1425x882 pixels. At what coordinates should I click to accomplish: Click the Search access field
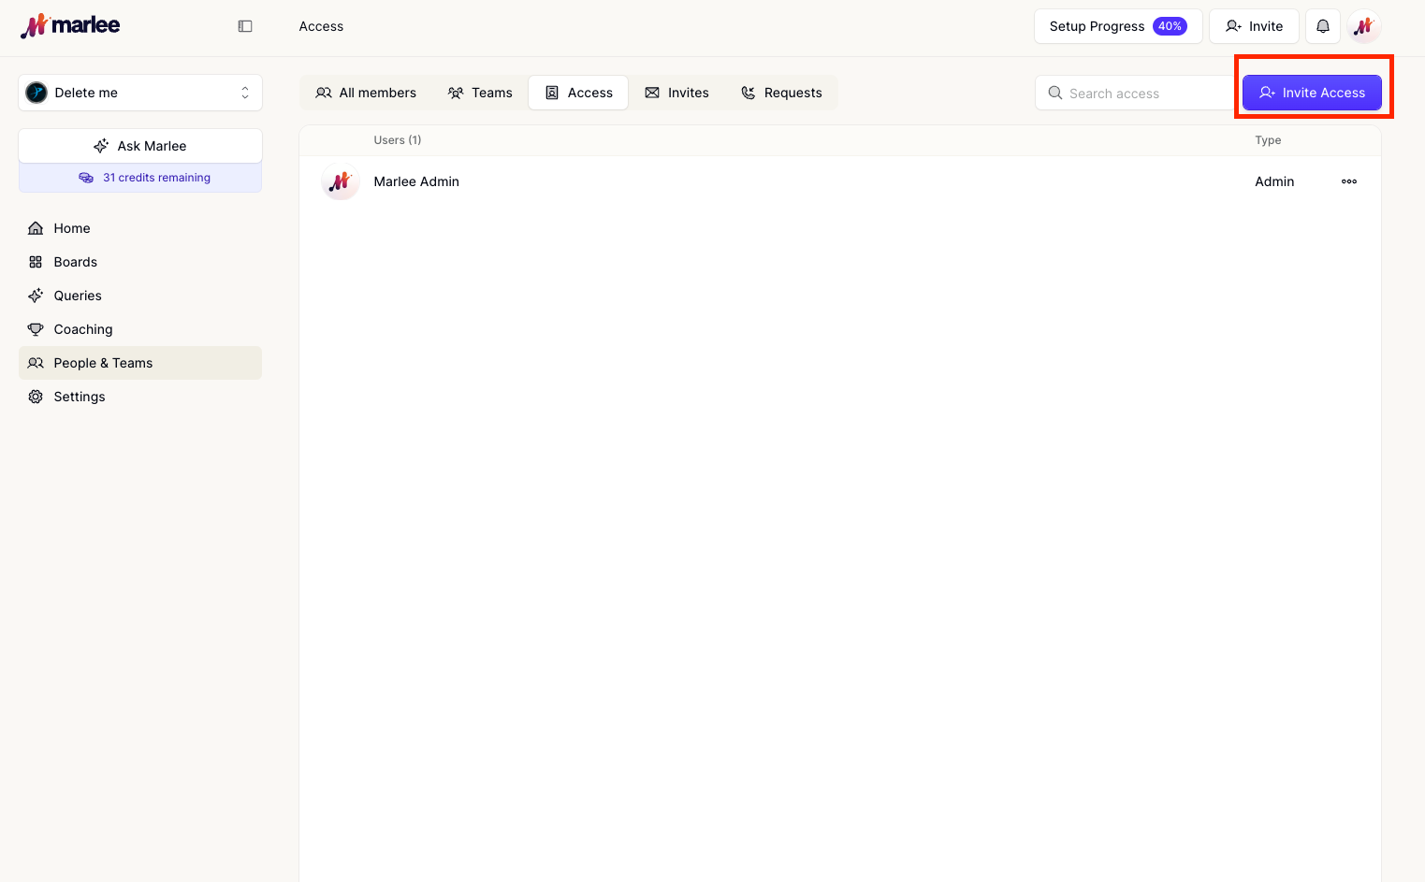coord(1136,93)
